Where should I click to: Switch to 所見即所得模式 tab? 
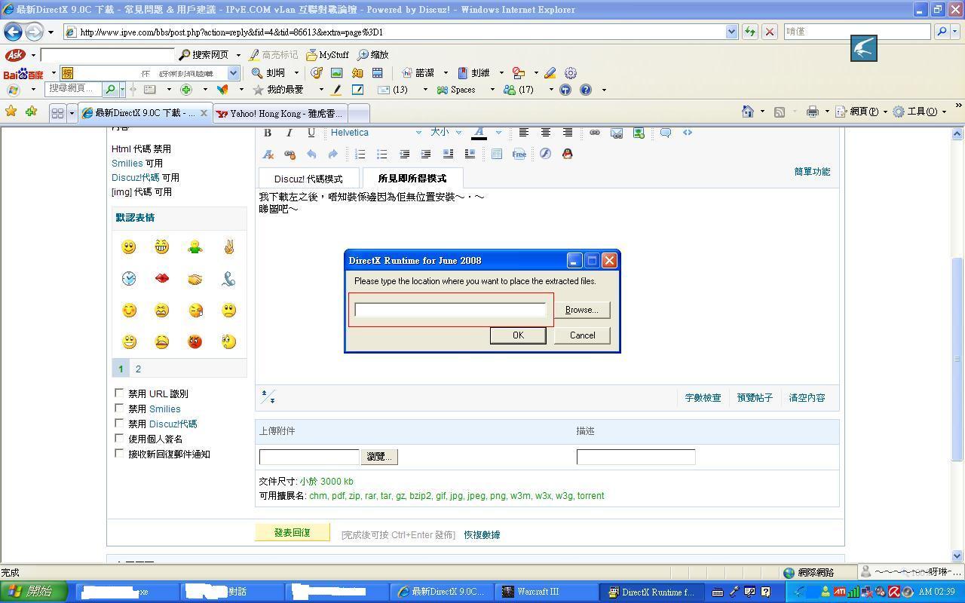(x=412, y=178)
